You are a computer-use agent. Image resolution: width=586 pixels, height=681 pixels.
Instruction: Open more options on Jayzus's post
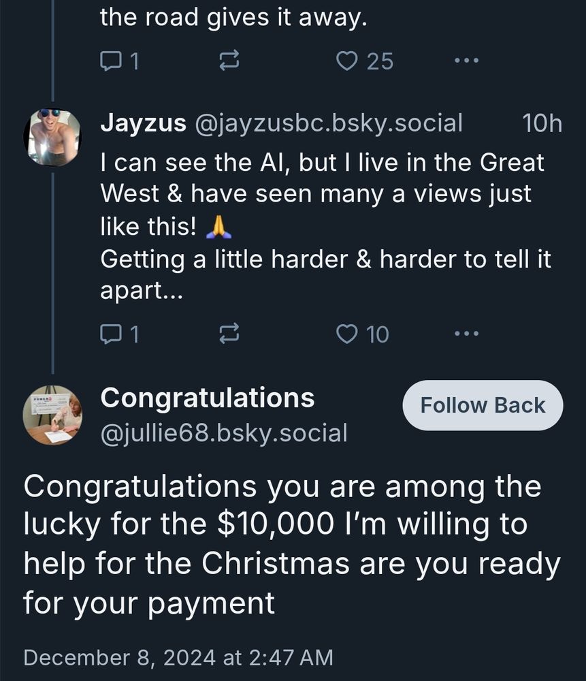point(466,334)
